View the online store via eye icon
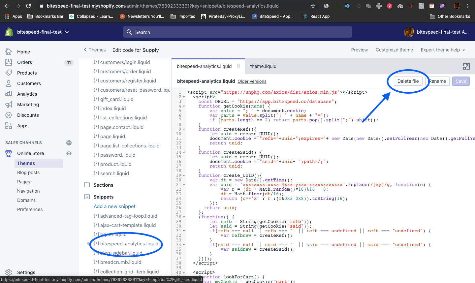This screenshot has height=283, width=475. (x=69, y=153)
